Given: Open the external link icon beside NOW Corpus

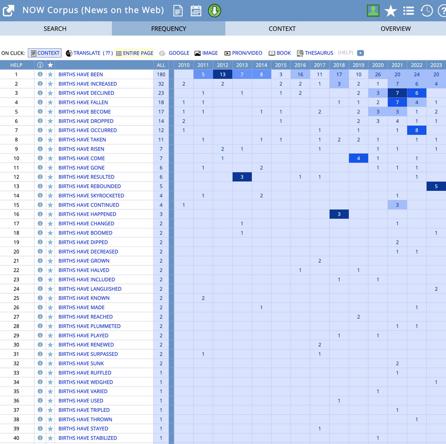Looking at the screenshot, I should pos(9,11).
